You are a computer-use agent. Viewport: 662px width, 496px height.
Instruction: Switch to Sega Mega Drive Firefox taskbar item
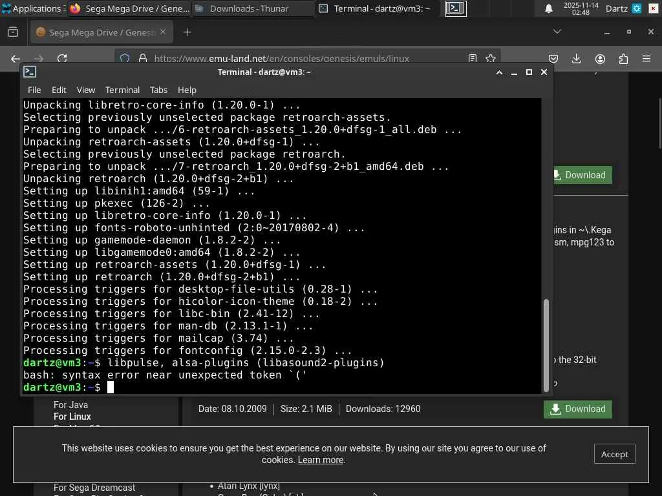pyautogui.click(x=129, y=8)
